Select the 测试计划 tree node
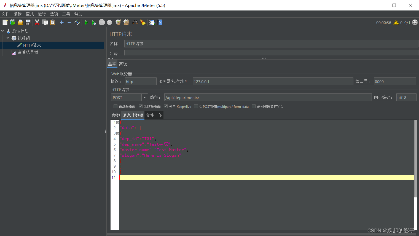The width and height of the screenshot is (419, 236). (x=20, y=31)
